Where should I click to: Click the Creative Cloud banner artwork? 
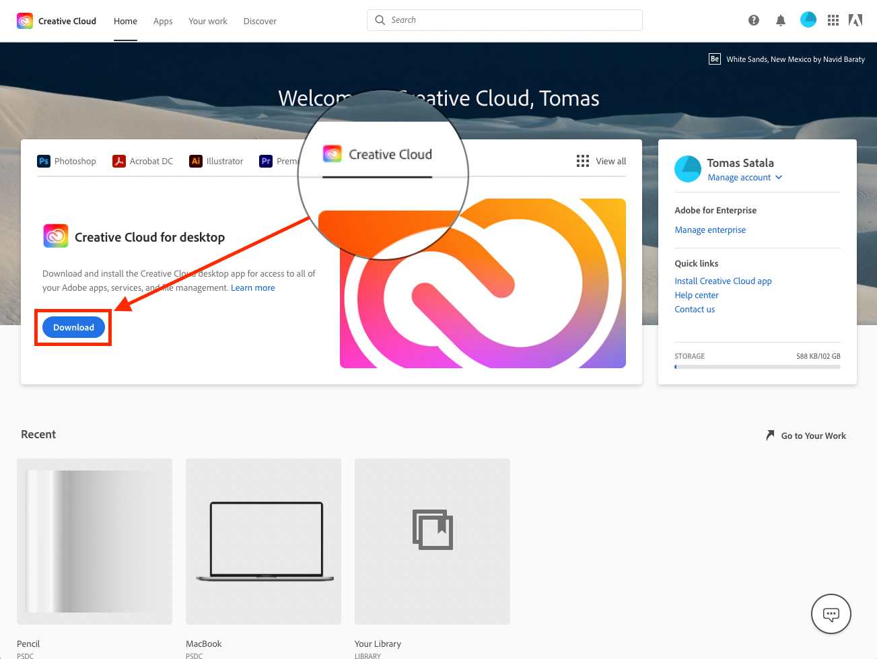click(483, 283)
